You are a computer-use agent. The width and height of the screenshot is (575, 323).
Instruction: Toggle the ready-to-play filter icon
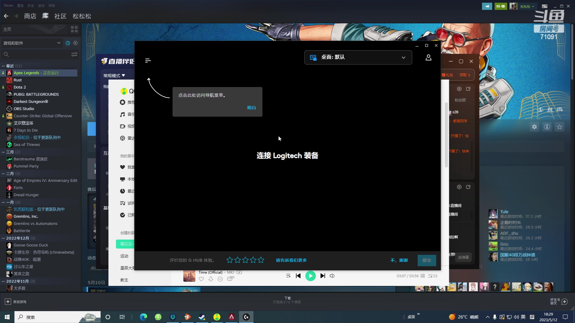75,43
